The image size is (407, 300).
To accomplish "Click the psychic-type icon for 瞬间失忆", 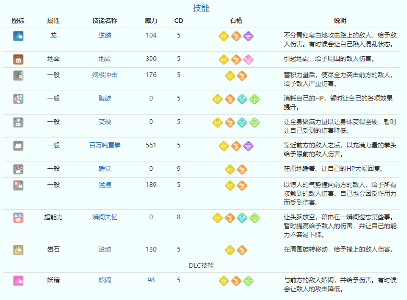I will pos(18,218).
